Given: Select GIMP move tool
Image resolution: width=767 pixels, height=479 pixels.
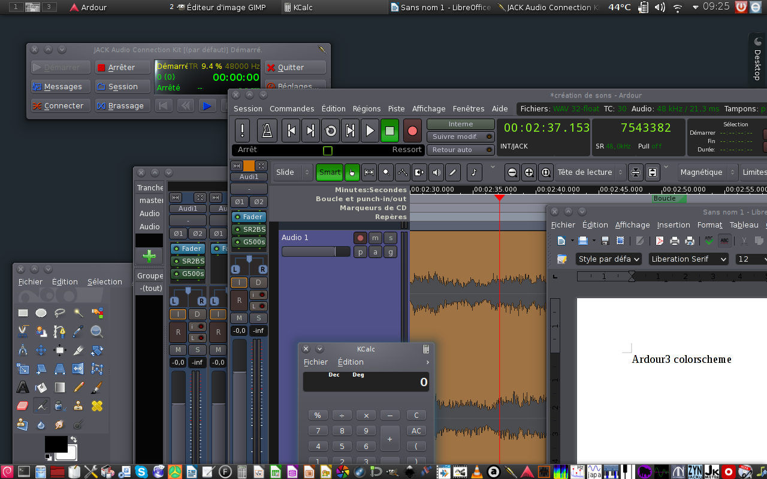Looking at the screenshot, I should tap(41, 350).
